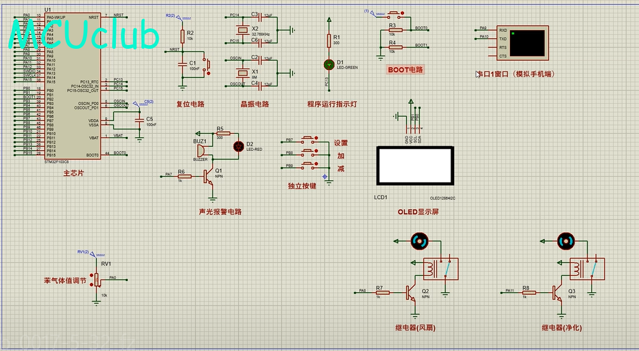Select NPN transistor Q2
The image size is (639, 351).
click(x=411, y=293)
